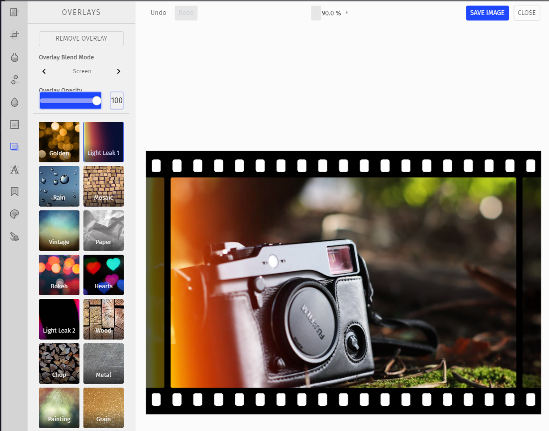This screenshot has height=431, width=549.
Task: Zoom out with the minus button
Action: [316, 13]
